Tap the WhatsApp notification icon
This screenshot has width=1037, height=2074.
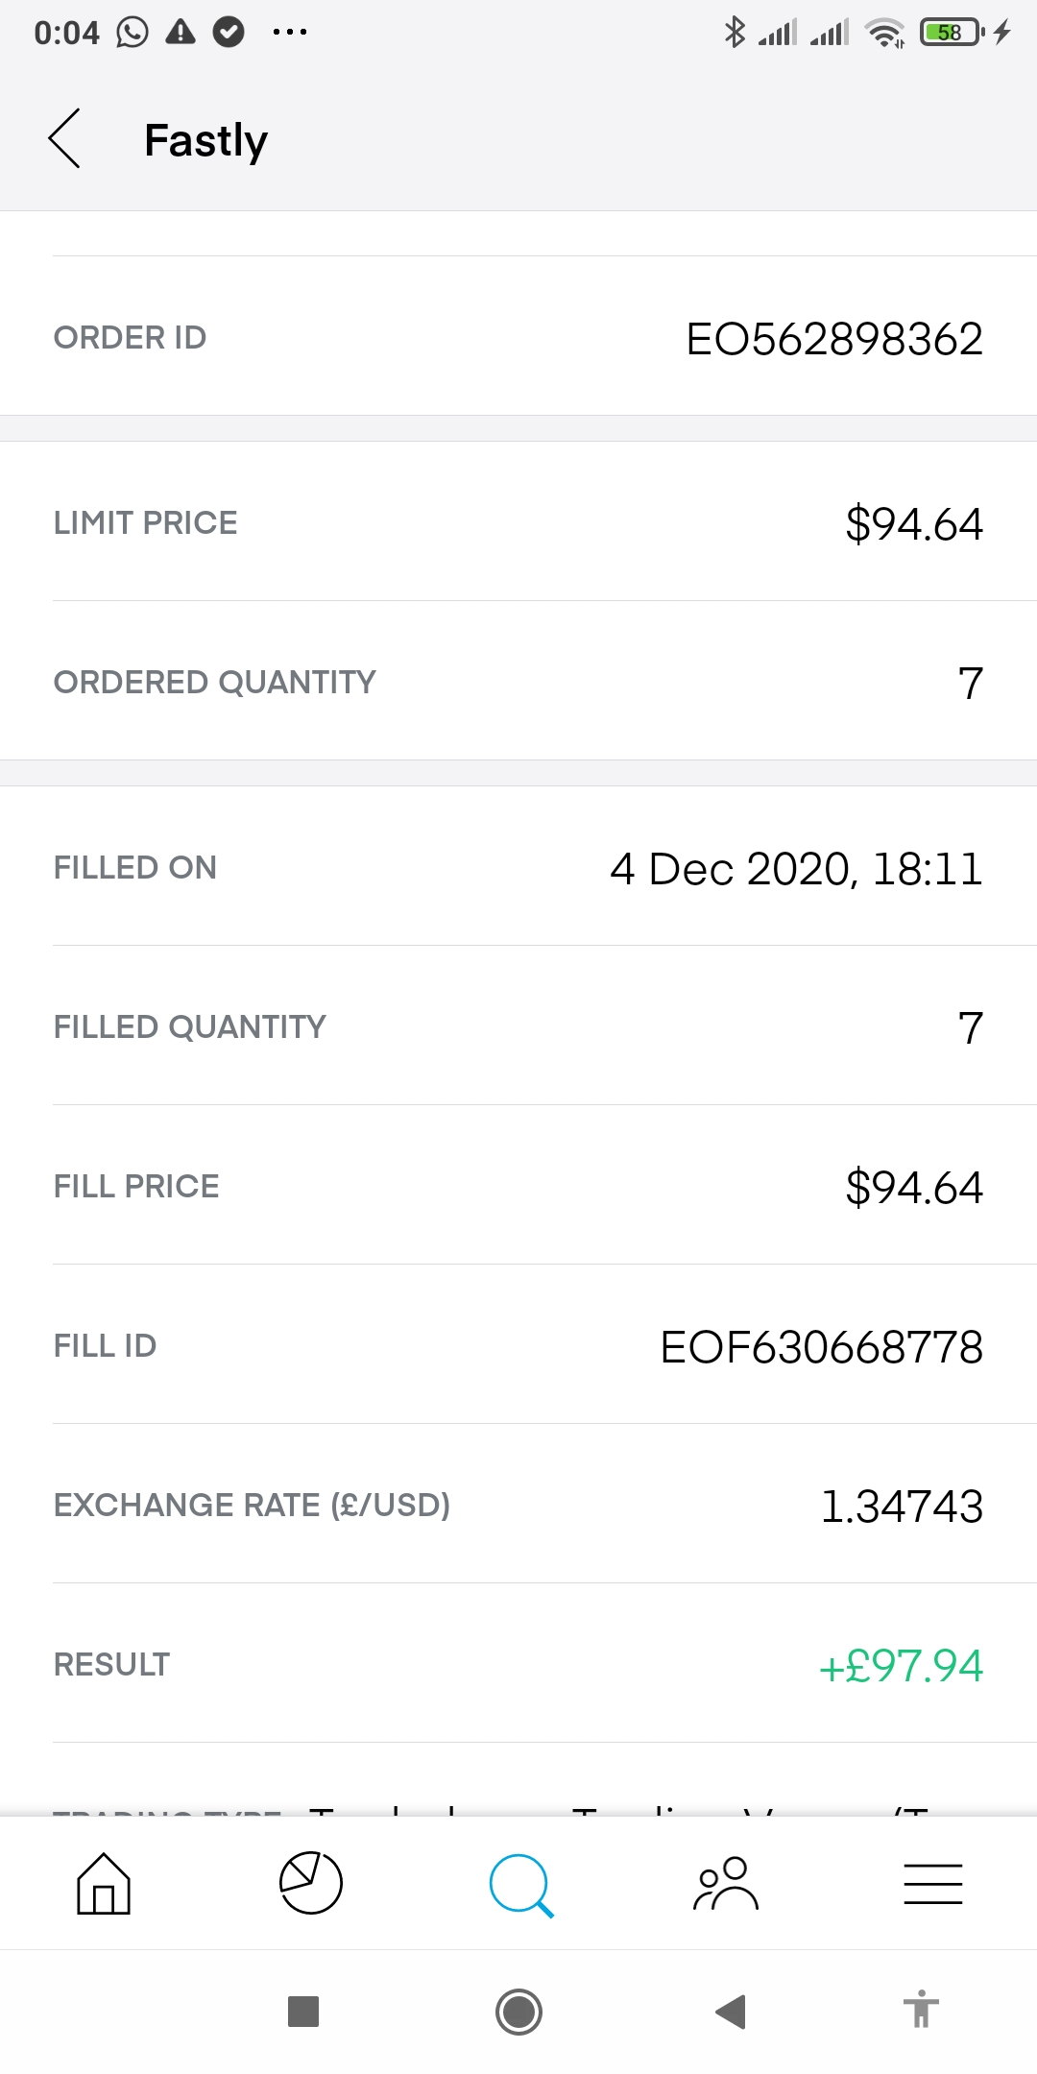(133, 32)
